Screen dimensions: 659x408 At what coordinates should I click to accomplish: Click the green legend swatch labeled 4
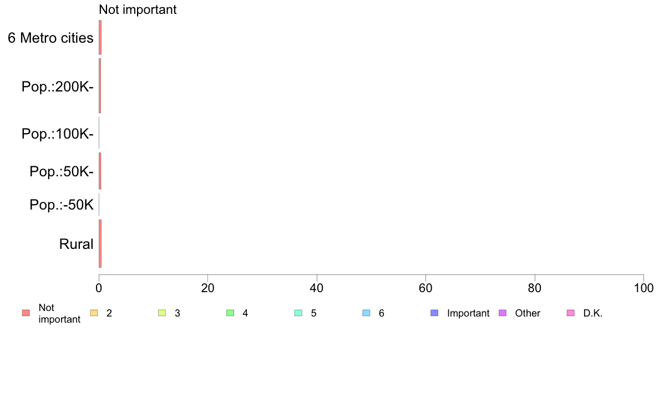230,313
